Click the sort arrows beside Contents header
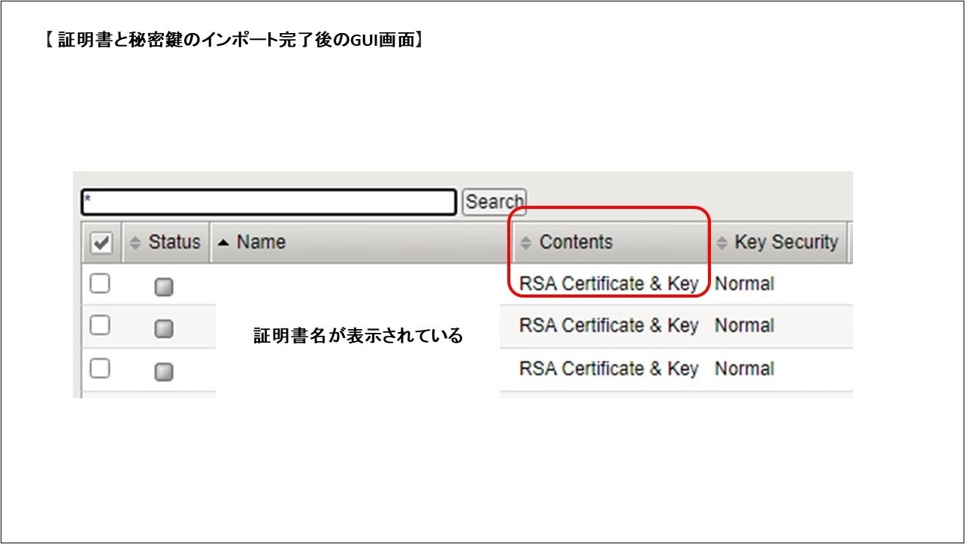965x544 pixels. click(x=527, y=243)
